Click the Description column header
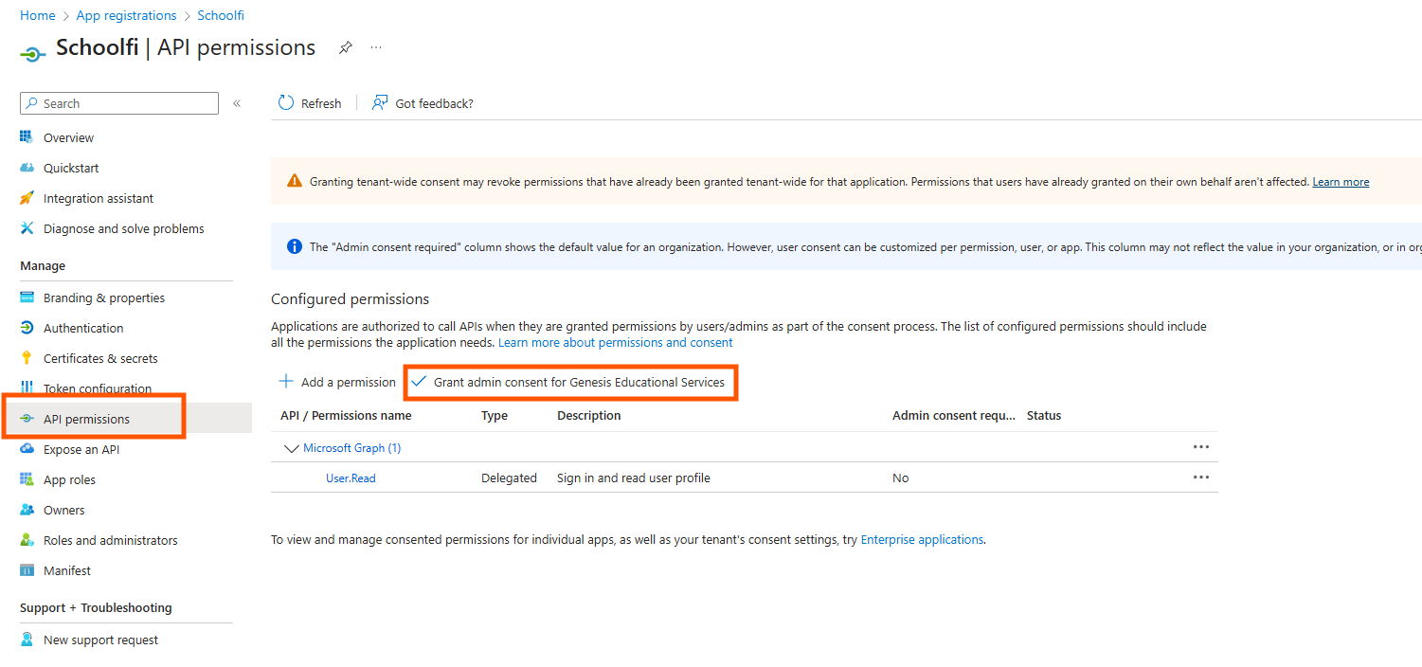Screen dimensions: 1422x667 [x=589, y=415]
